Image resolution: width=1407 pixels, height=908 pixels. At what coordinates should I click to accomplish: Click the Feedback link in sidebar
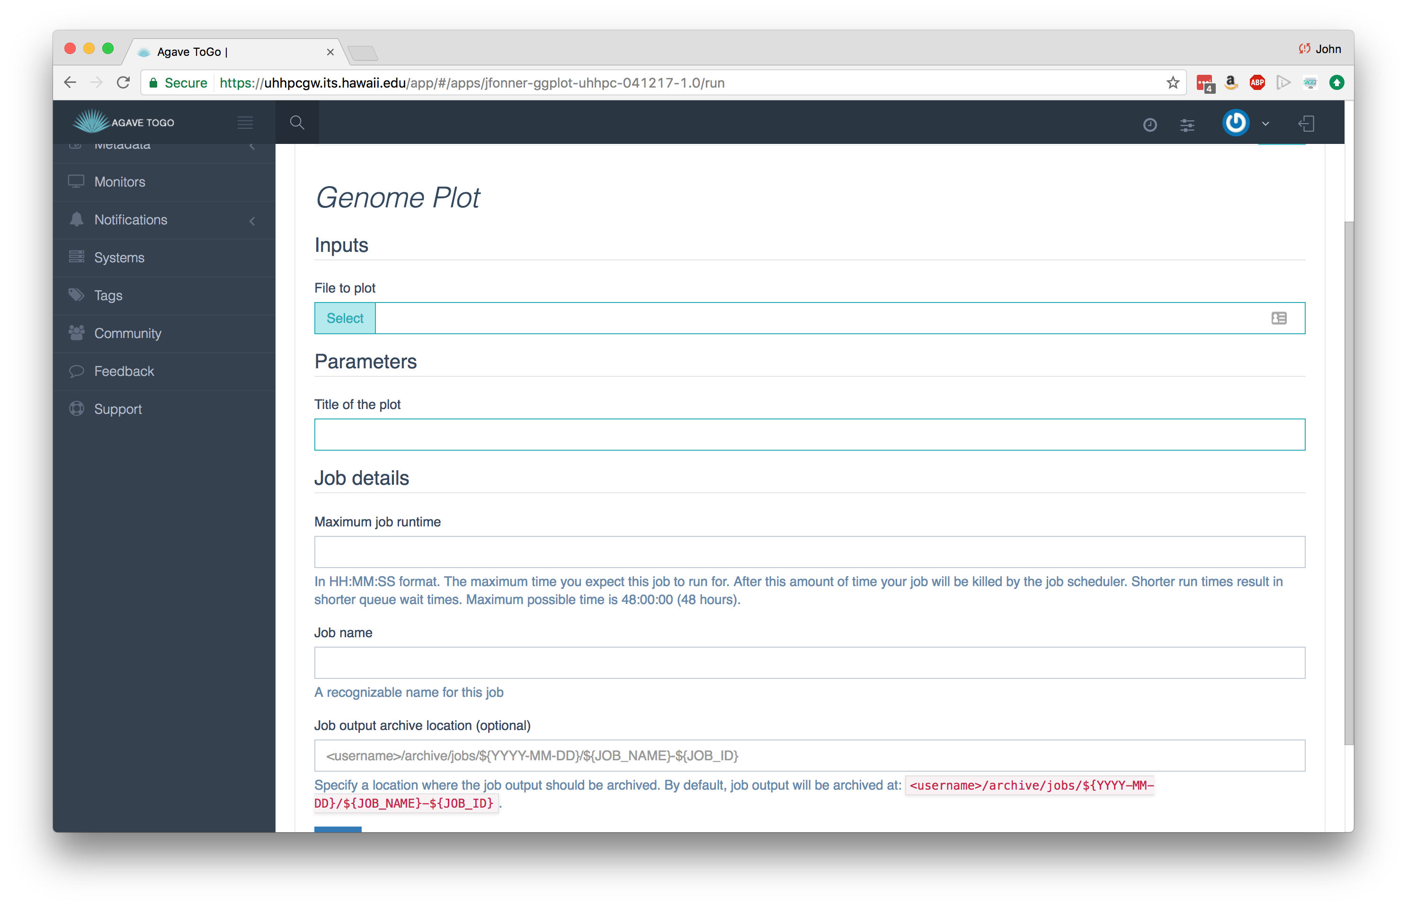(x=124, y=370)
